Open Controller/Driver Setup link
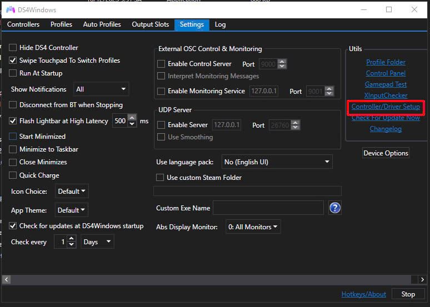Screen dimensions: 430x307 point(386,107)
